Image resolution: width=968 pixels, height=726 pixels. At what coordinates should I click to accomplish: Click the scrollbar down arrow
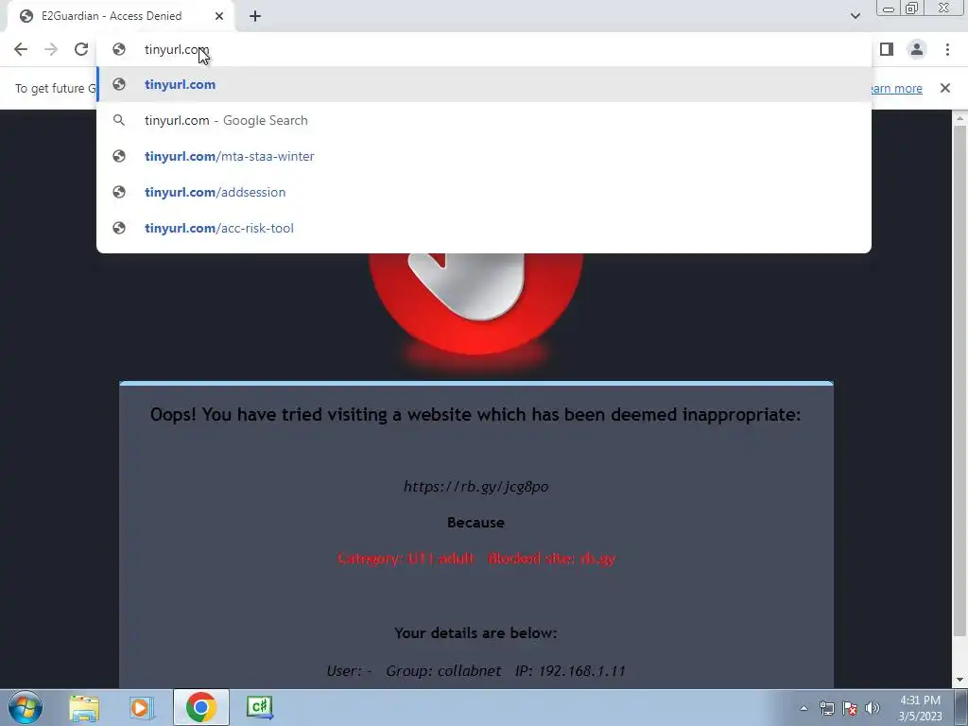959,681
